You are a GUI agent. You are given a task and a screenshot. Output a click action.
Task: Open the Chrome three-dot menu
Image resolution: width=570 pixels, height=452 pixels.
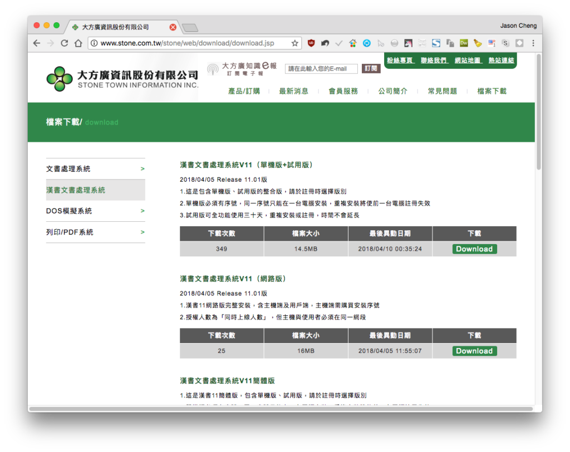533,43
